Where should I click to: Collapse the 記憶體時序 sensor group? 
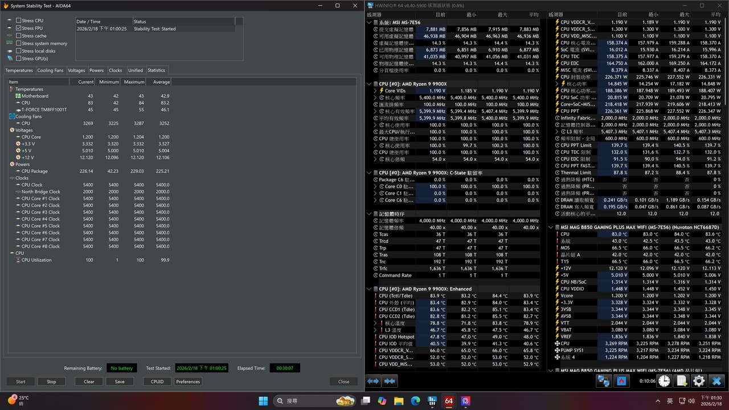369,214
